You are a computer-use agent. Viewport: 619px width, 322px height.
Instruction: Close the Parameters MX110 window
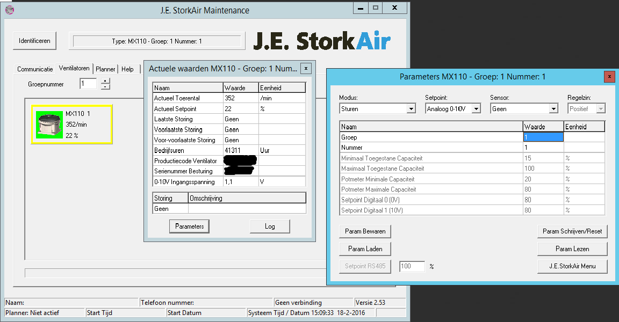click(609, 76)
